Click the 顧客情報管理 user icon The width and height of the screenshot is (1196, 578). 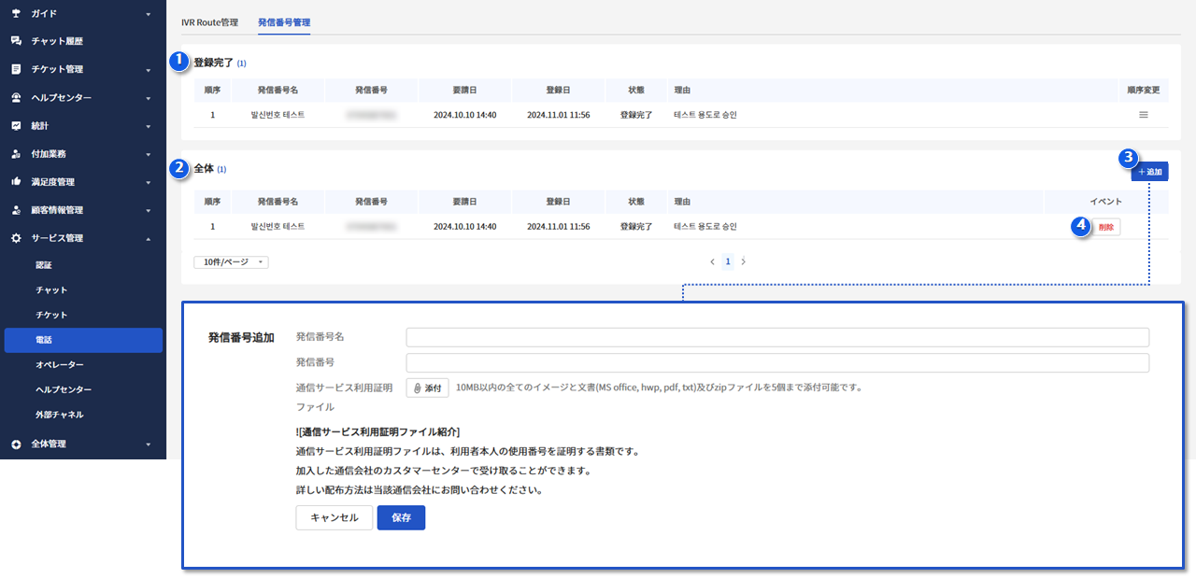pos(16,210)
